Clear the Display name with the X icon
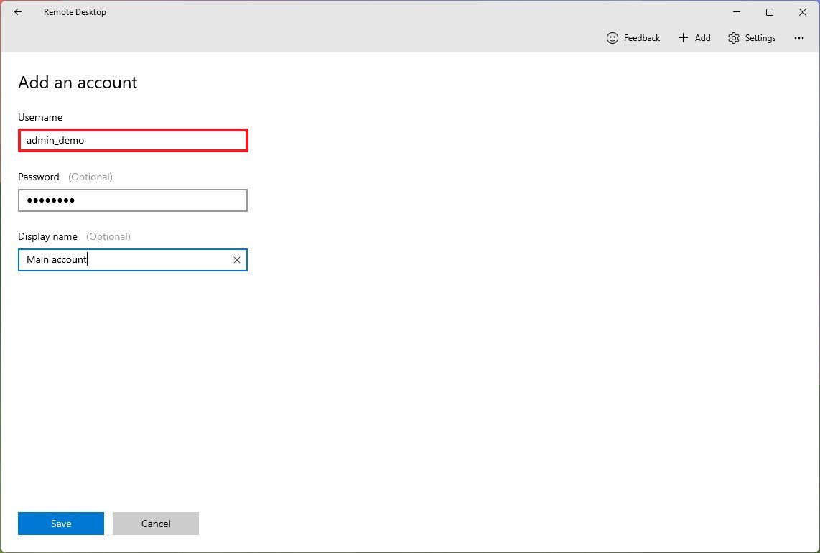This screenshot has width=820, height=553. pyautogui.click(x=237, y=259)
